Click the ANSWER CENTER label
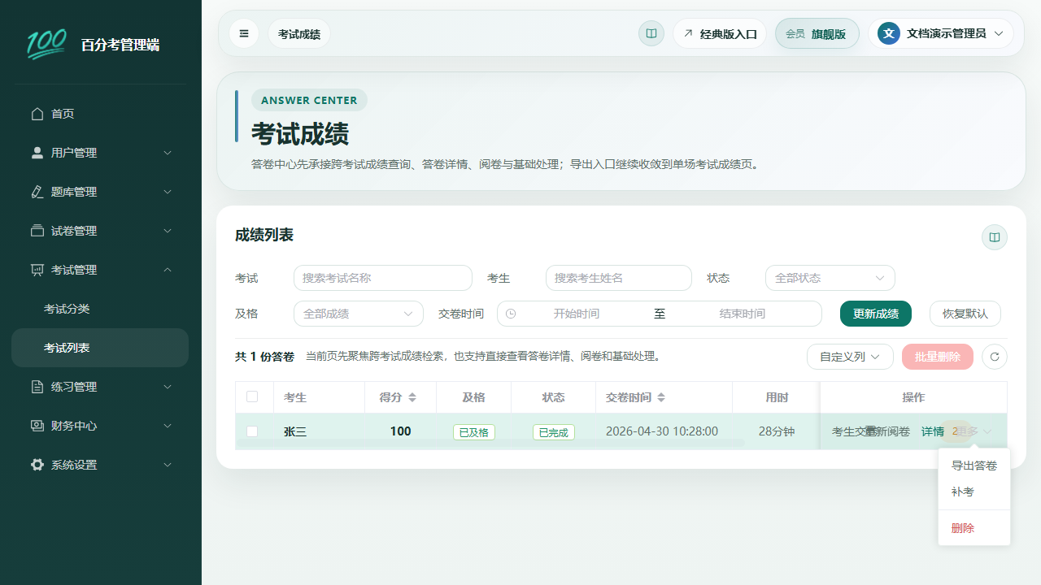1041x585 pixels. (x=309, y=100)
